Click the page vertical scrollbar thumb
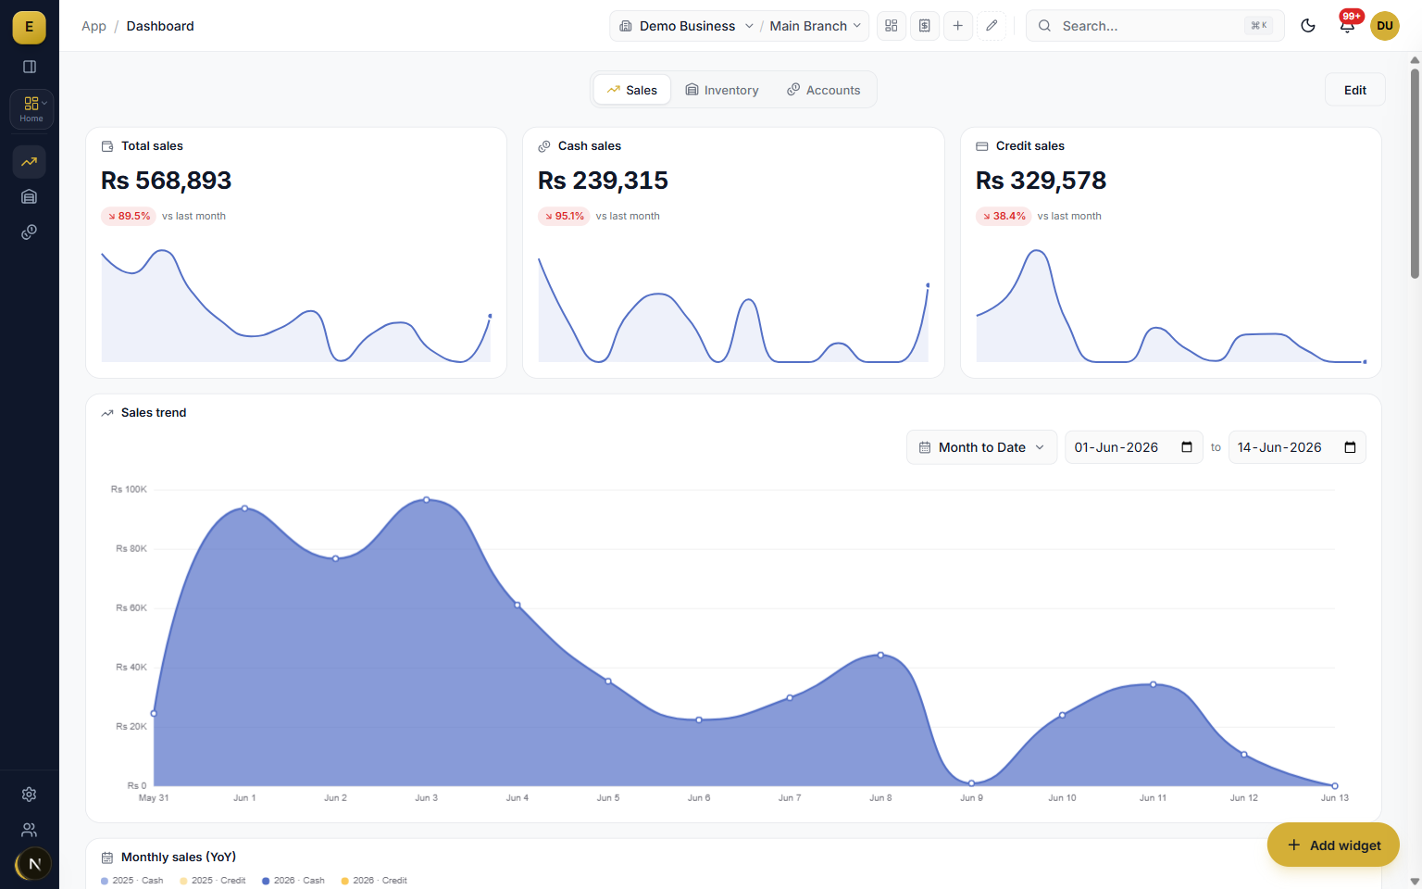This screenshot has width=1422, height=889. click(1415, 171)
